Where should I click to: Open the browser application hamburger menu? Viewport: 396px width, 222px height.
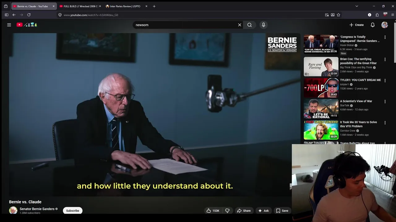[x=393, y=15]
